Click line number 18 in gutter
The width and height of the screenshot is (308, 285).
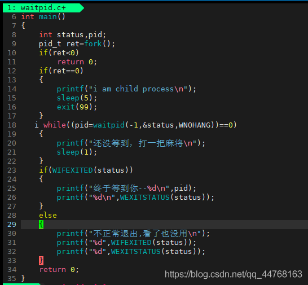(12, 125)
